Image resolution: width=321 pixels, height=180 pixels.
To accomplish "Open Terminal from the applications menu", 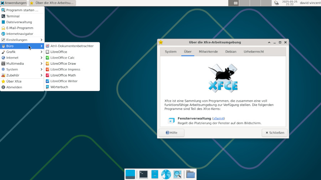I will coord(22,16).
